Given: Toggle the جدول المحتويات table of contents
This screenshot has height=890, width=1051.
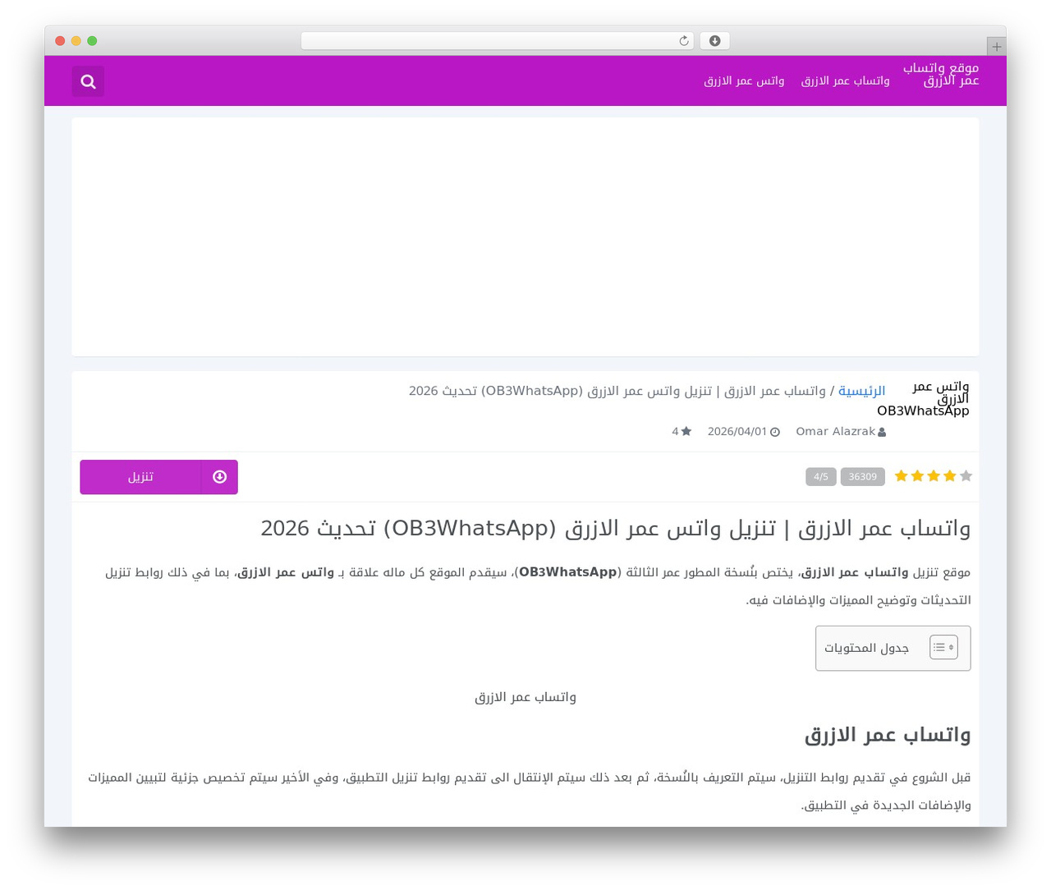Looking at the screenshot, I should click(943, 647).
